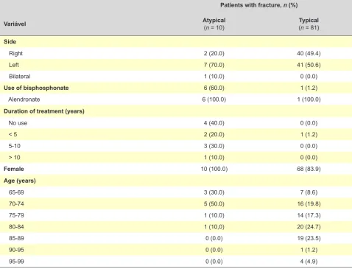Click Atypical '0 (0.0)' in the 95-99 row
Viewport: 352px width, 269px height.
pyautogui.click(x=214, y=262)
